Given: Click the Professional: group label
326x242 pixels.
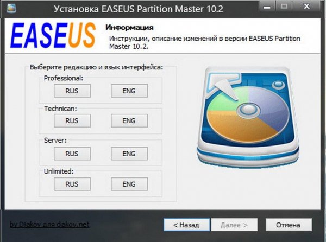Looking at the screenshot, I should [x=64, y=78].
